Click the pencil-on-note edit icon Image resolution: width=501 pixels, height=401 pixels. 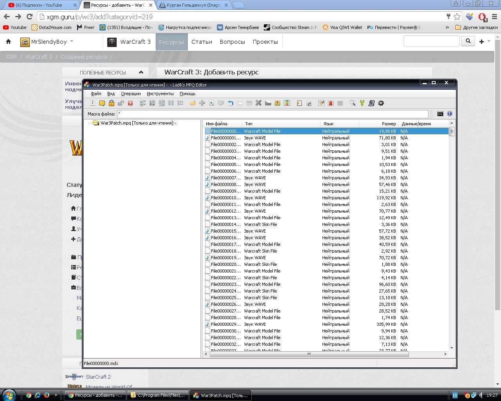point(321,103)
